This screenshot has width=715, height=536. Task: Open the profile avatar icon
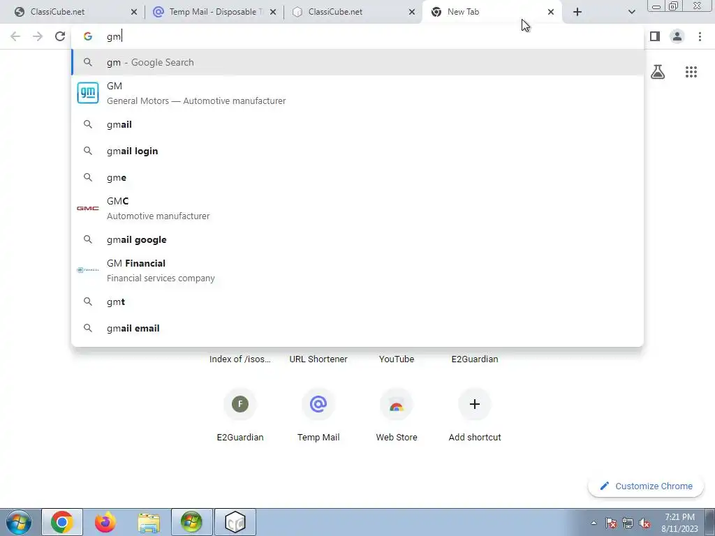click(677, 36)
